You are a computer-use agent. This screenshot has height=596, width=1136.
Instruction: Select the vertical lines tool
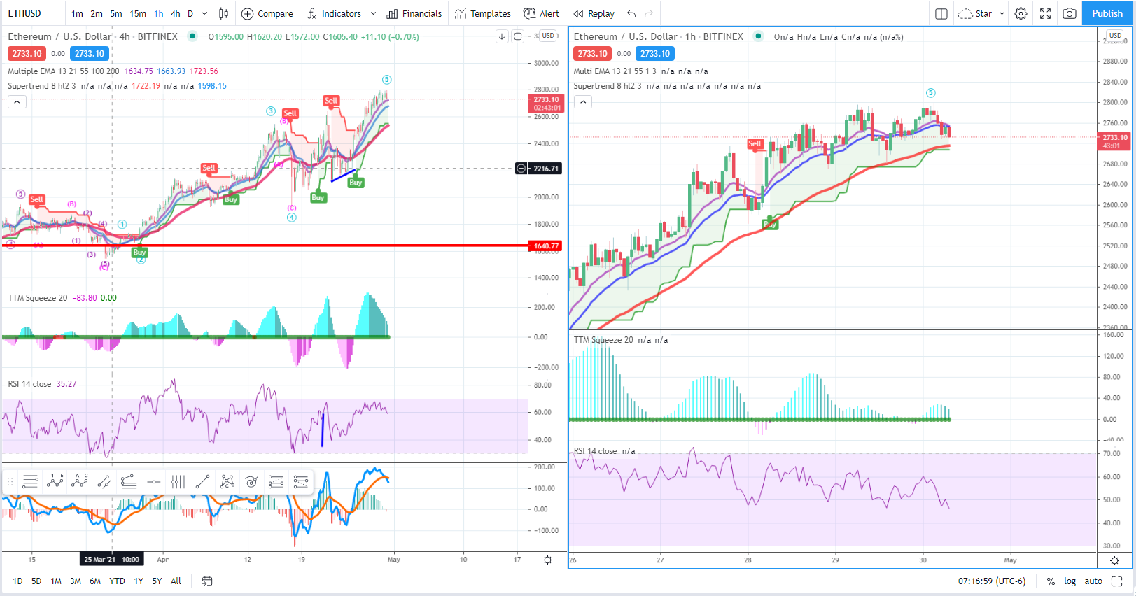pos(178,481)
